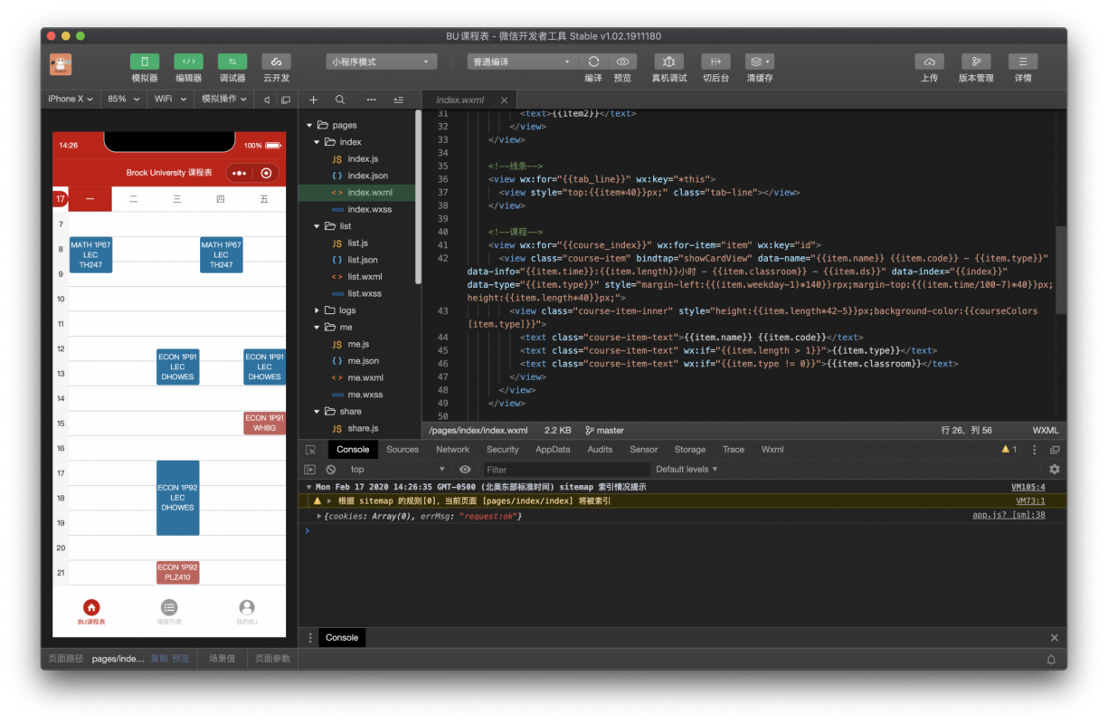
Task: Expand the Default levels dropdown
Action: point(687,470)
